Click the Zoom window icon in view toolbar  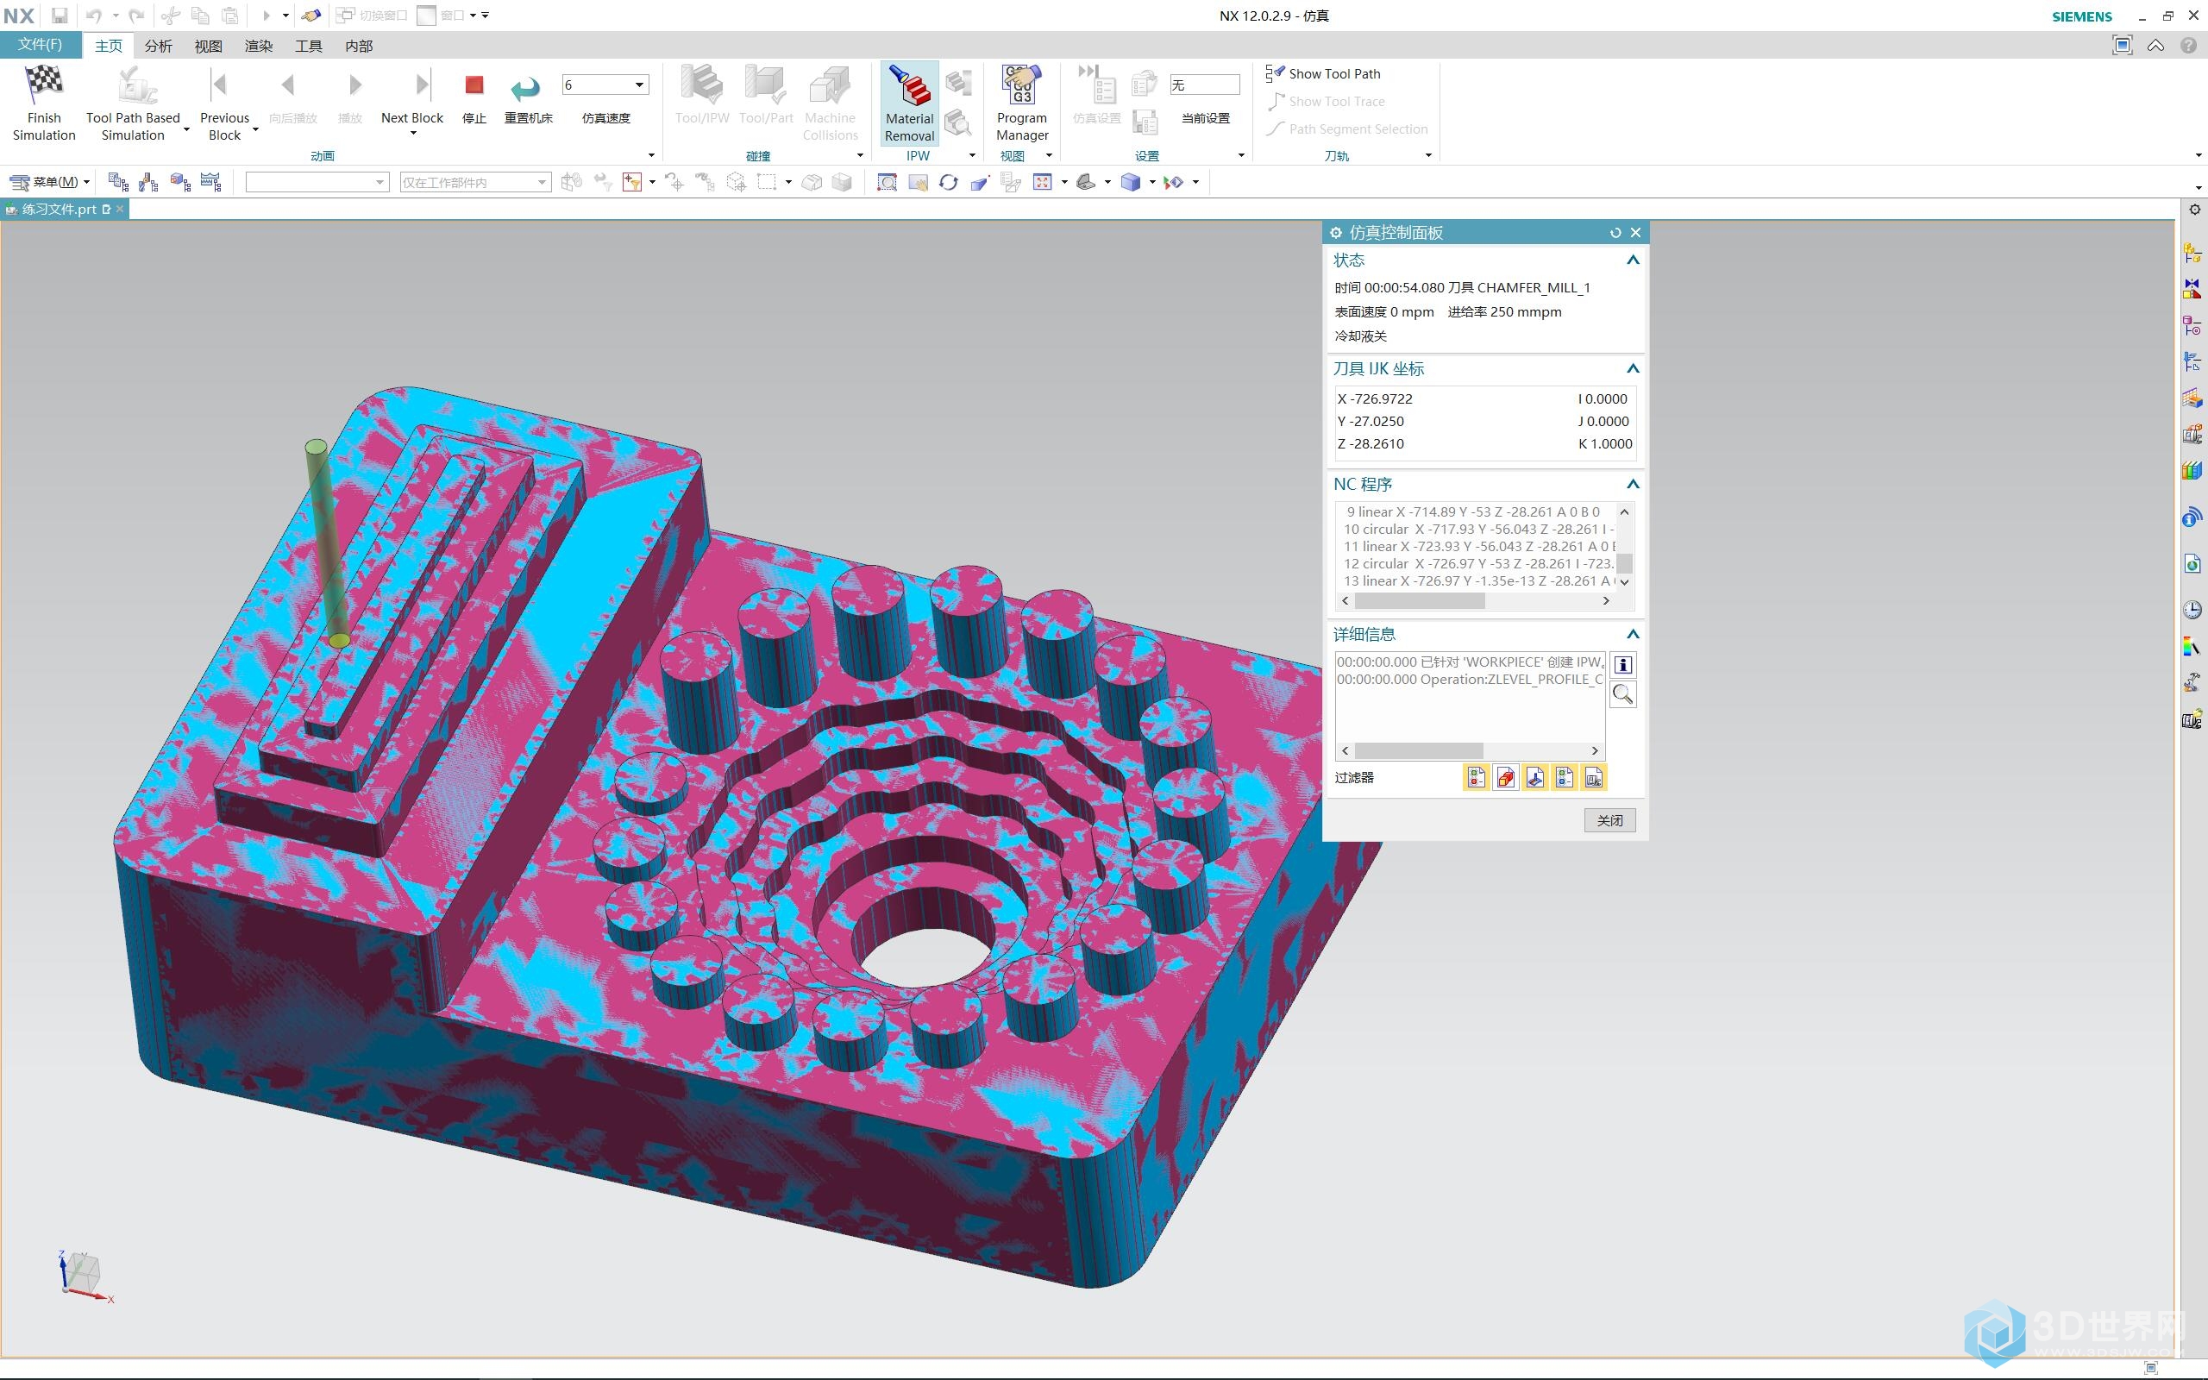coord(886,183)
